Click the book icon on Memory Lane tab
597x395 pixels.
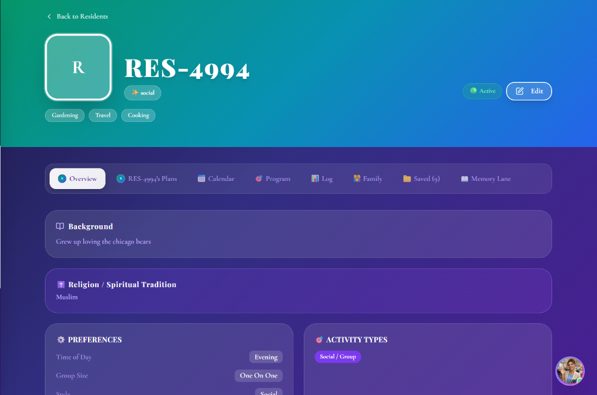click(465, 179)
